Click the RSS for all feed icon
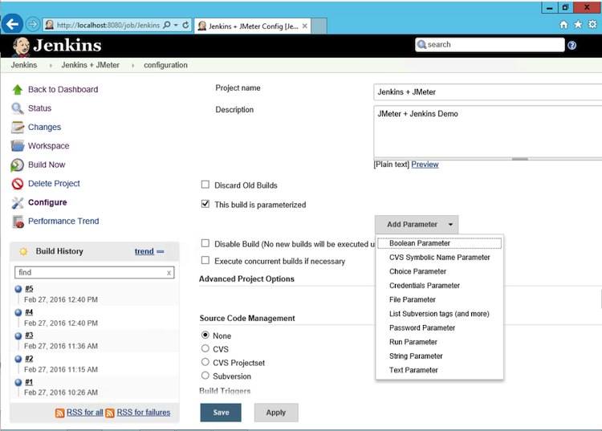 coord(59,413)
